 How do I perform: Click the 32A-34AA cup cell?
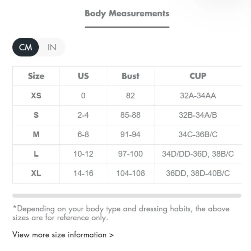[198, 96]
